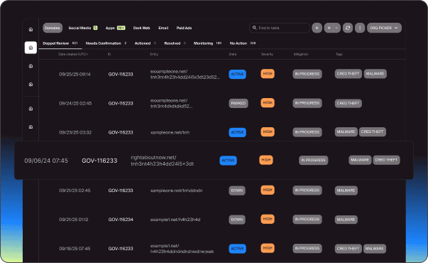Viewport: 428px width, 263px height.
Task: Click the entity xampleone.net/tnhddndn
Action: click(x=176, y=190)
